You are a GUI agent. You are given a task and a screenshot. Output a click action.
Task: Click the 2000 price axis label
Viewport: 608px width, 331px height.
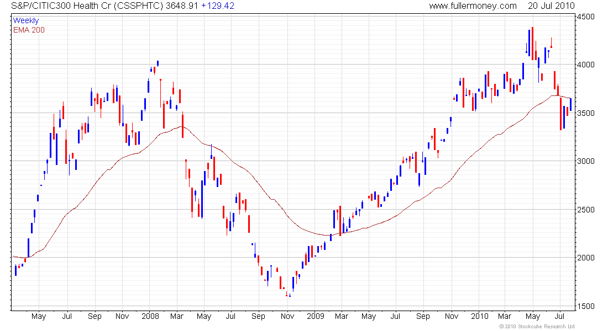click(585, 258)
